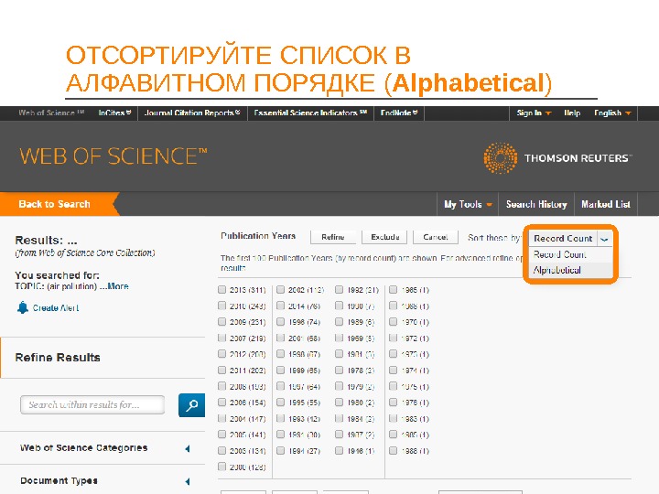The height and width of the screenshot is (494, 659).
Task: Click the Help link
Action: pyautogui.click(x=572, y=113)
